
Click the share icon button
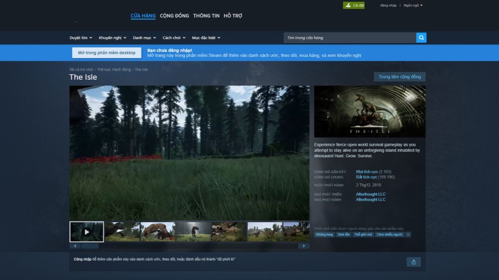point(414,262)
